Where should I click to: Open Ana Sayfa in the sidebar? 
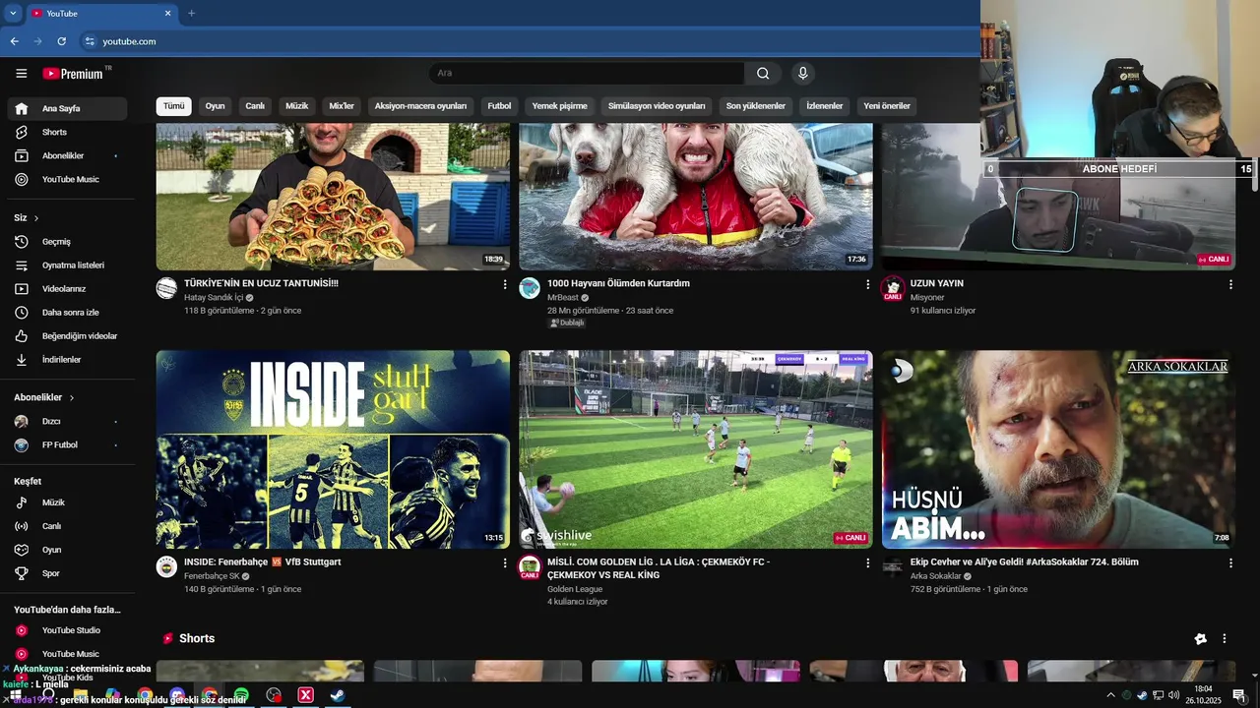67,108
